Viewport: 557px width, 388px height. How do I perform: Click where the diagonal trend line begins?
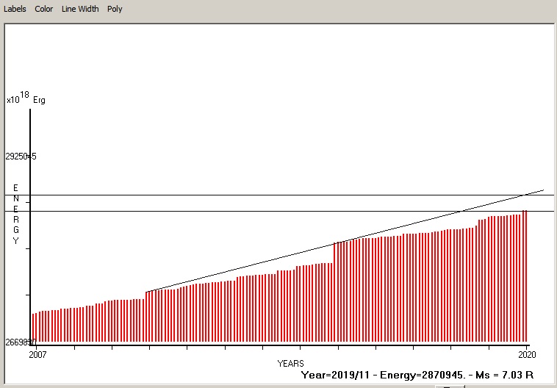pos(148,292)
